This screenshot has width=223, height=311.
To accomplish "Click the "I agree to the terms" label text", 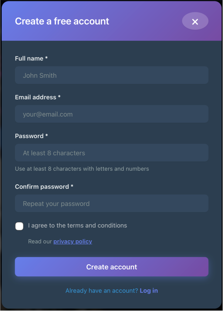I will [x=77, y=226].
